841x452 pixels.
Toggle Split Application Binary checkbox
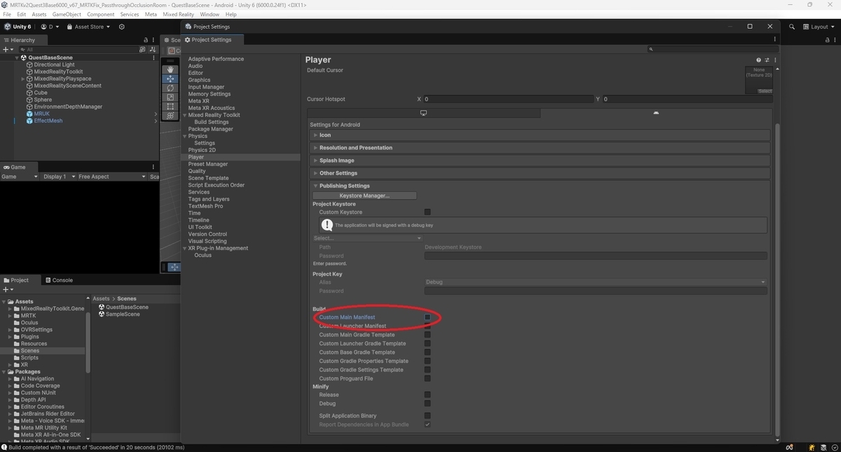(x=428, y=416)
